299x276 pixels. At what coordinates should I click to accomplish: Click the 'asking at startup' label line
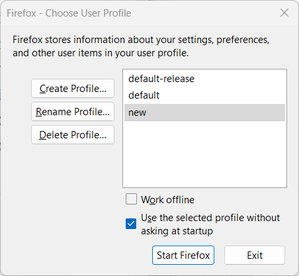point(177,231)
